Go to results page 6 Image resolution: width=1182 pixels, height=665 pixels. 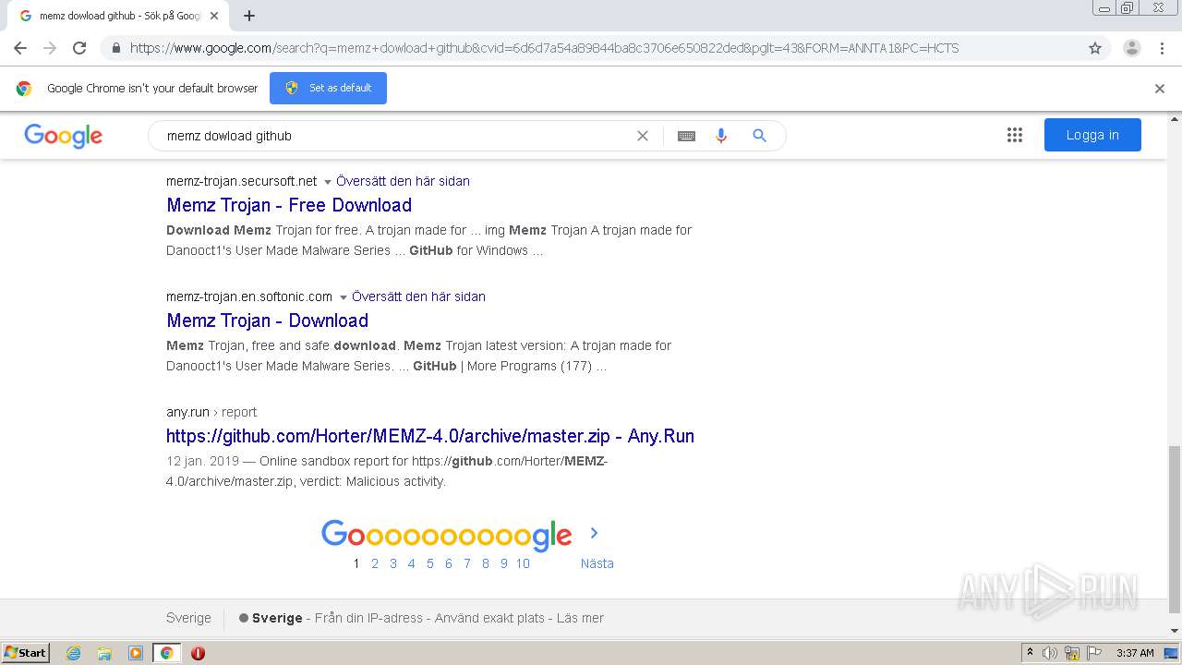(449, 563)
